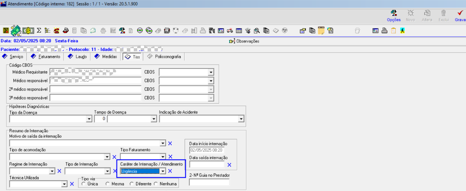
Task: Click the yellow notepad icon
Action: click(x=321, y=31)
